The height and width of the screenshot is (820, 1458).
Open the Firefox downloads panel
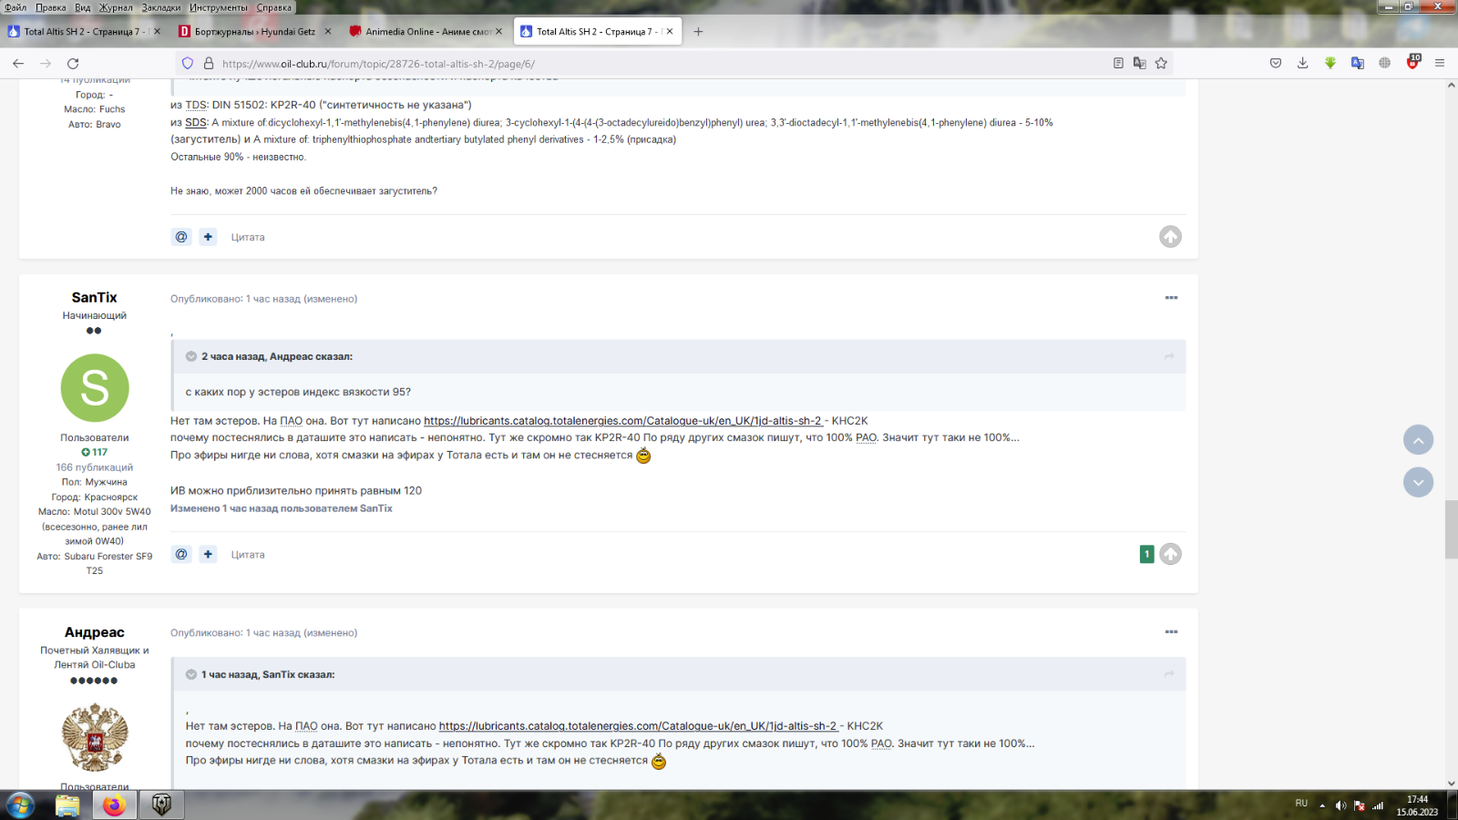[x=1303, y=64]
